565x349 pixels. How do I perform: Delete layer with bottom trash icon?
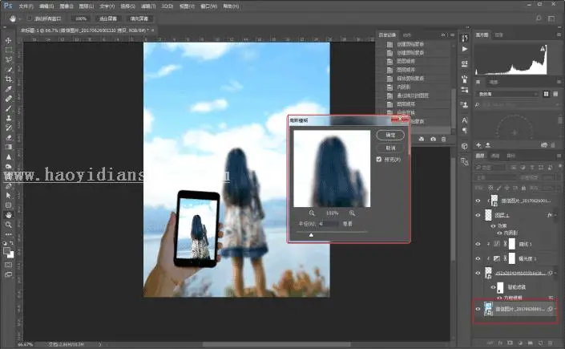(551, 343)
